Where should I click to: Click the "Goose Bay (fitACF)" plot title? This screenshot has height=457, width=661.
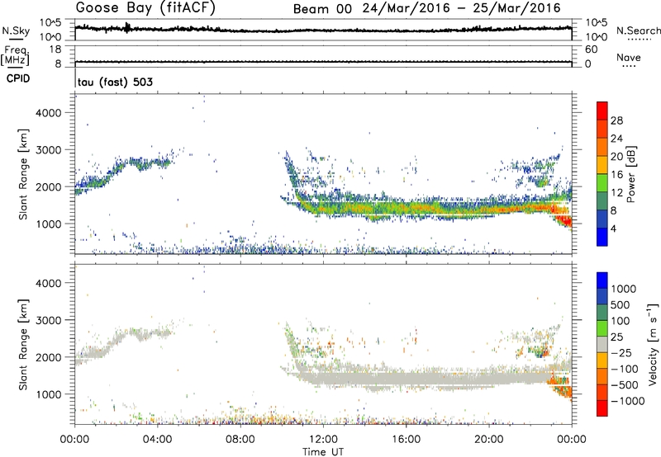pos(145,7)
